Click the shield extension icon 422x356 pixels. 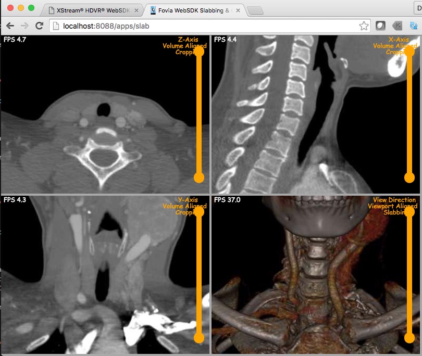pos(381,26)
